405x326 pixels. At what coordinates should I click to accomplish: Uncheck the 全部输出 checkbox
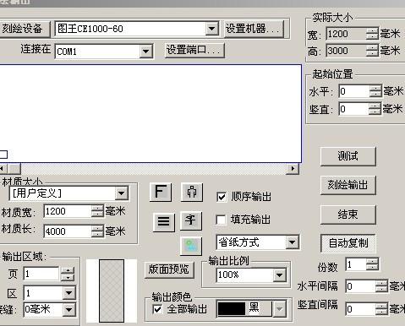pos(157,309)
